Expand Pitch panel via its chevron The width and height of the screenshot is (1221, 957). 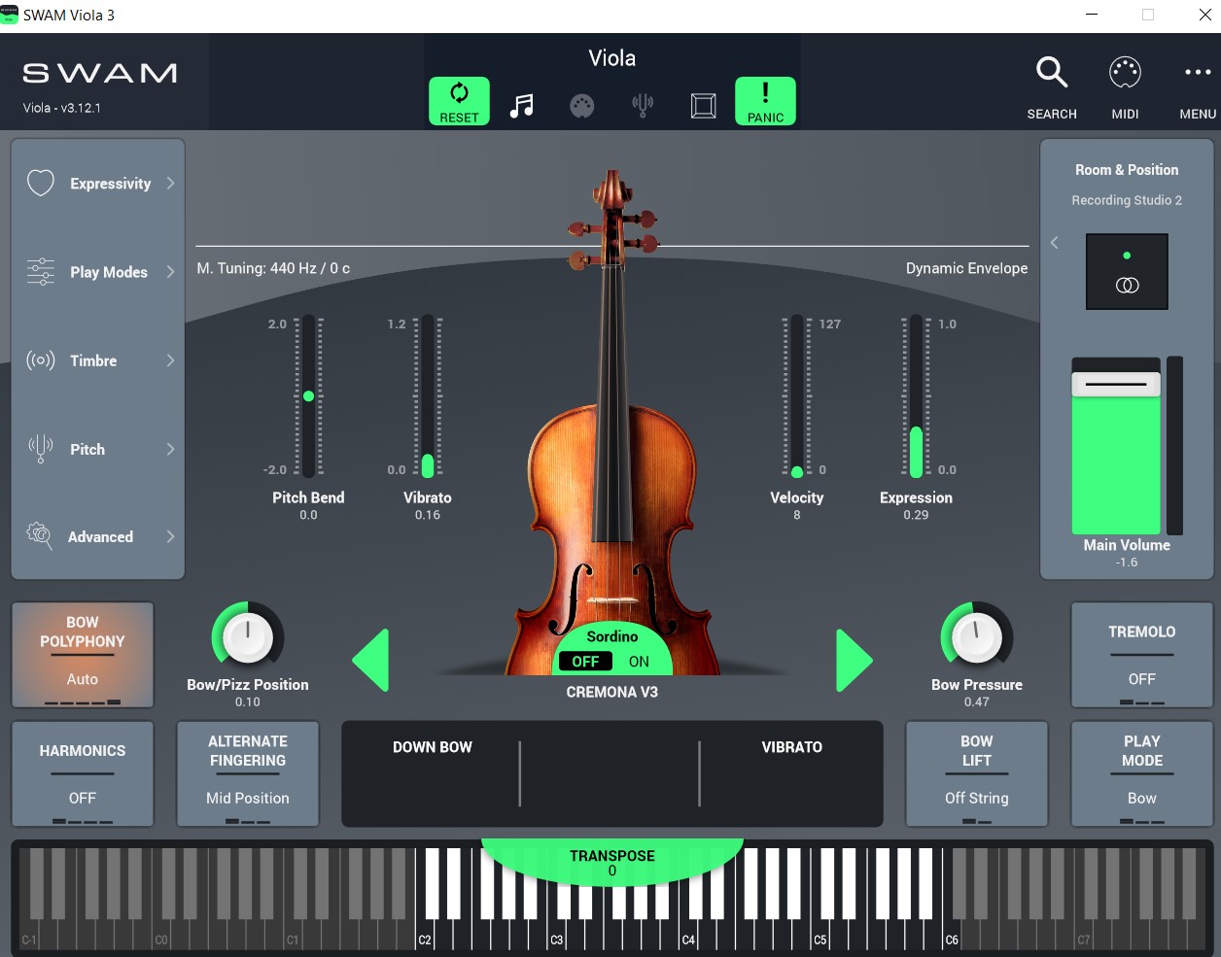tap(170, 449)
